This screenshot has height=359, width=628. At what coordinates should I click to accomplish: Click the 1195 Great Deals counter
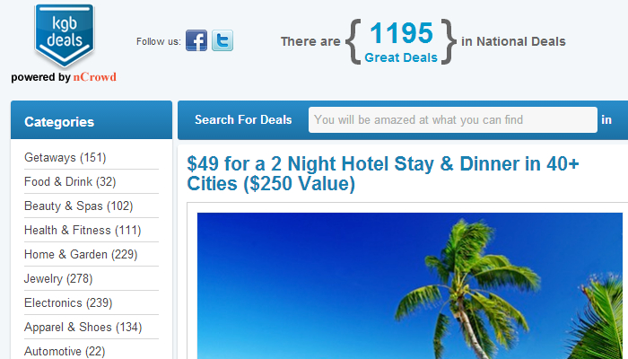coord(401,41)
